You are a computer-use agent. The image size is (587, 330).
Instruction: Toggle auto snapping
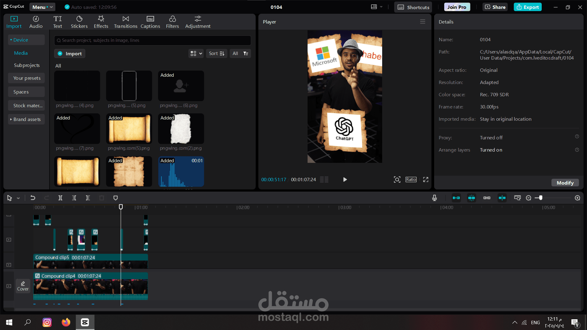[471, 198]
